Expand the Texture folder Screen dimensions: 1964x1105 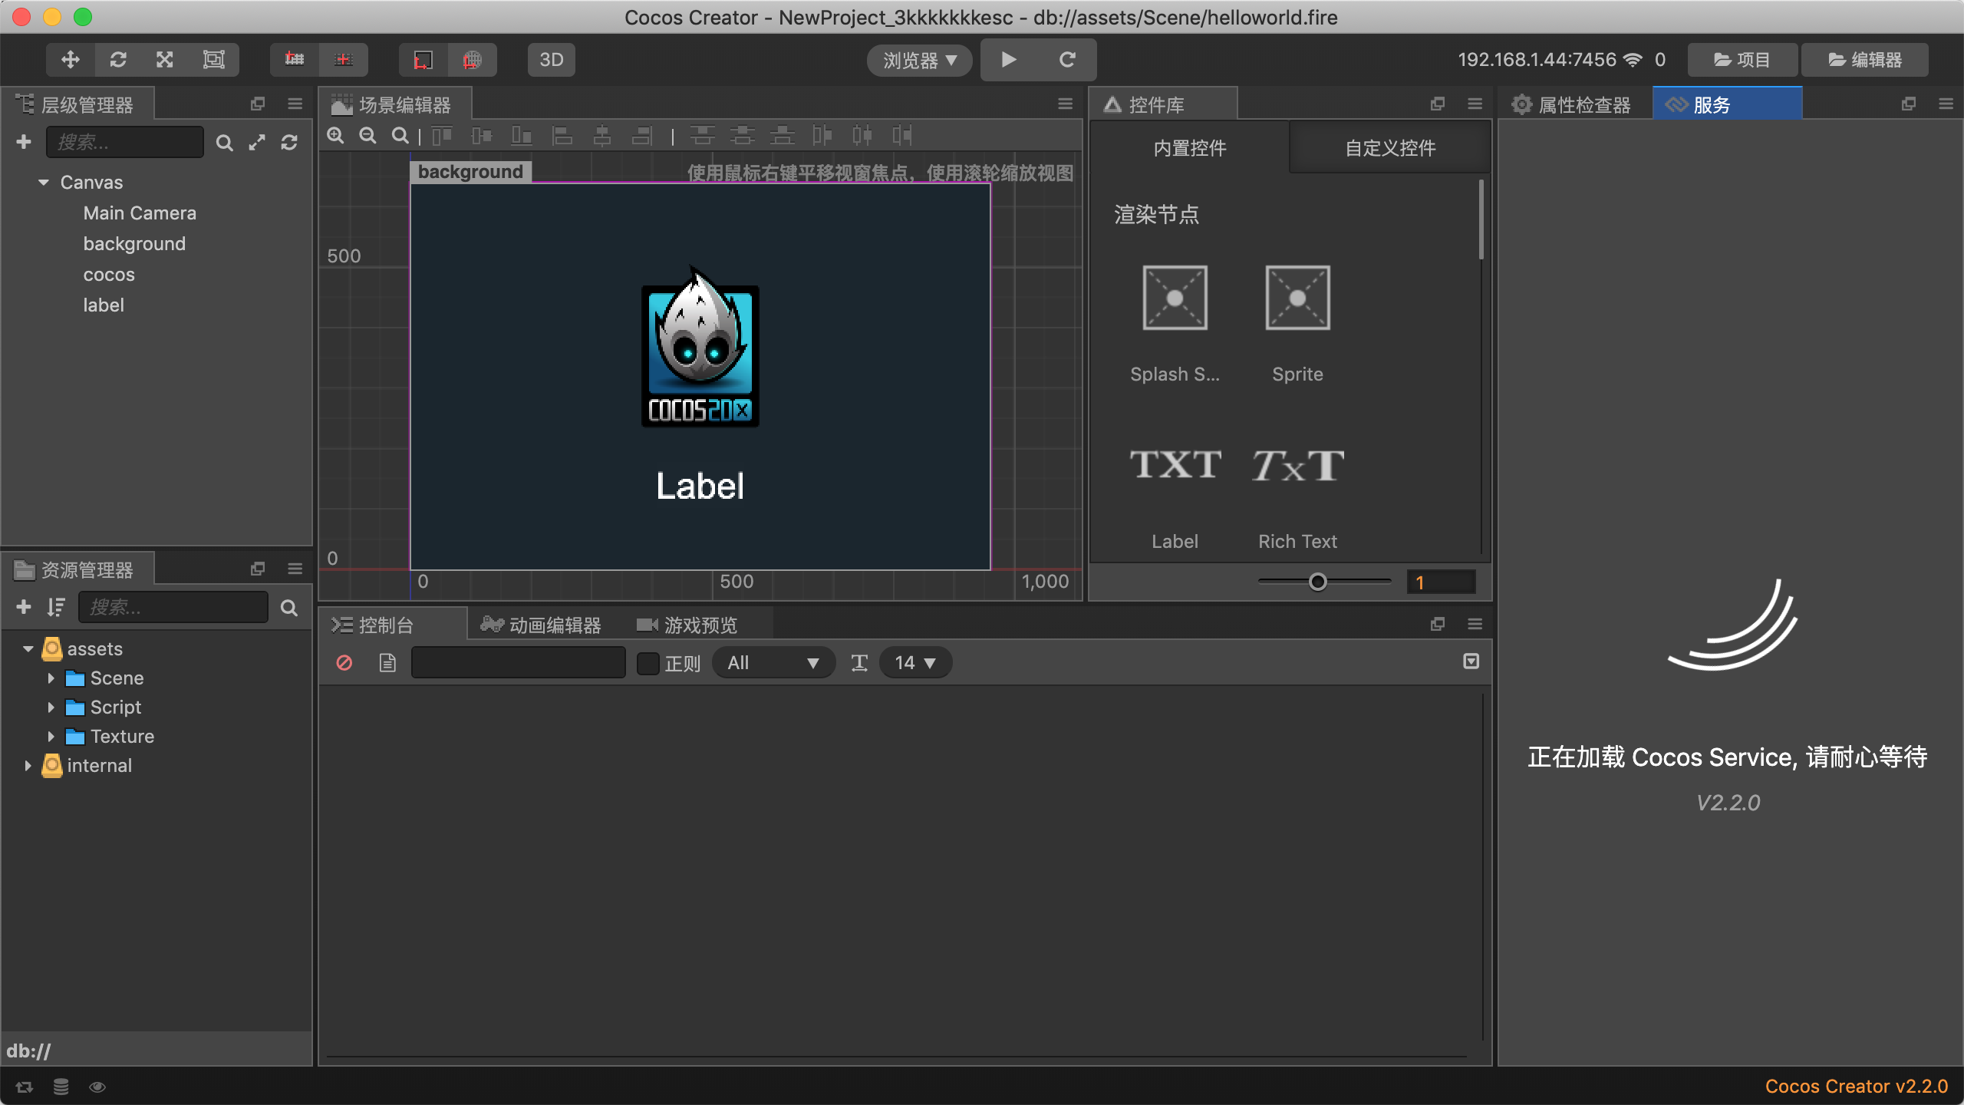[x=51, y=737]
